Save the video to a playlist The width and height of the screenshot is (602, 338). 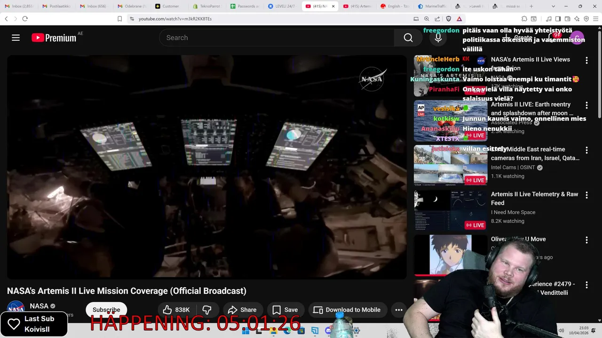tap(285, 310)
